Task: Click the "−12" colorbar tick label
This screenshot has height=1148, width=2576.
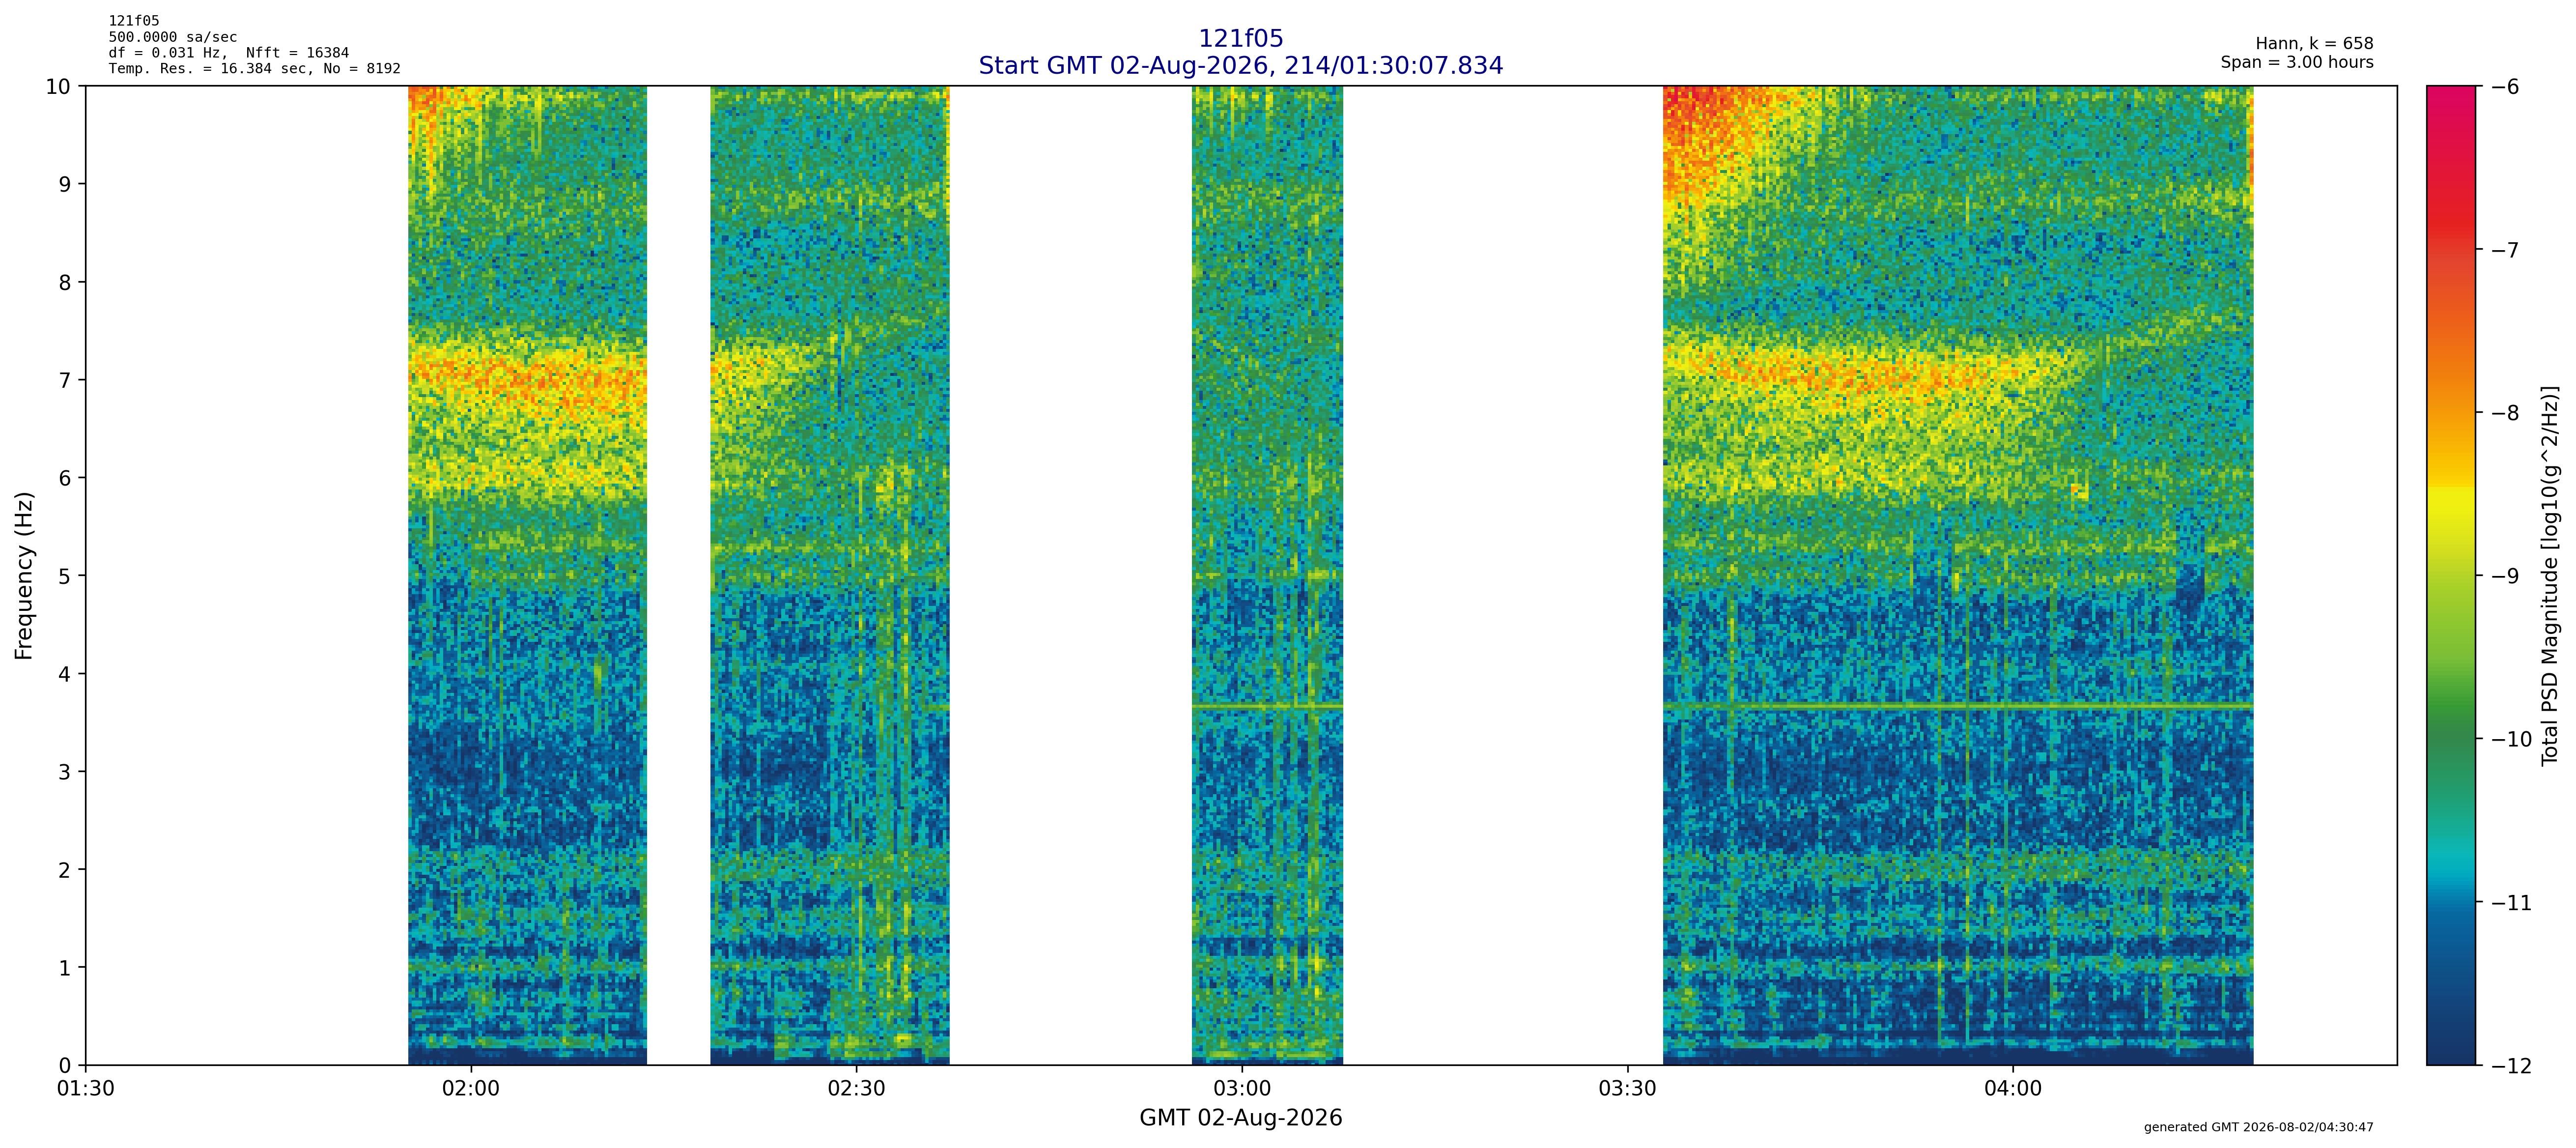Action: 2511,1066
